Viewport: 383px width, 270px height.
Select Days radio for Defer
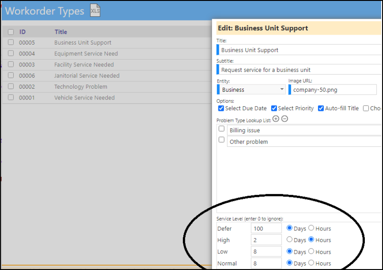289,228
